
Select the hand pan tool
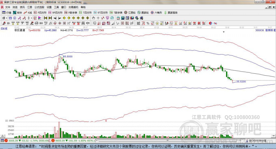94,18
